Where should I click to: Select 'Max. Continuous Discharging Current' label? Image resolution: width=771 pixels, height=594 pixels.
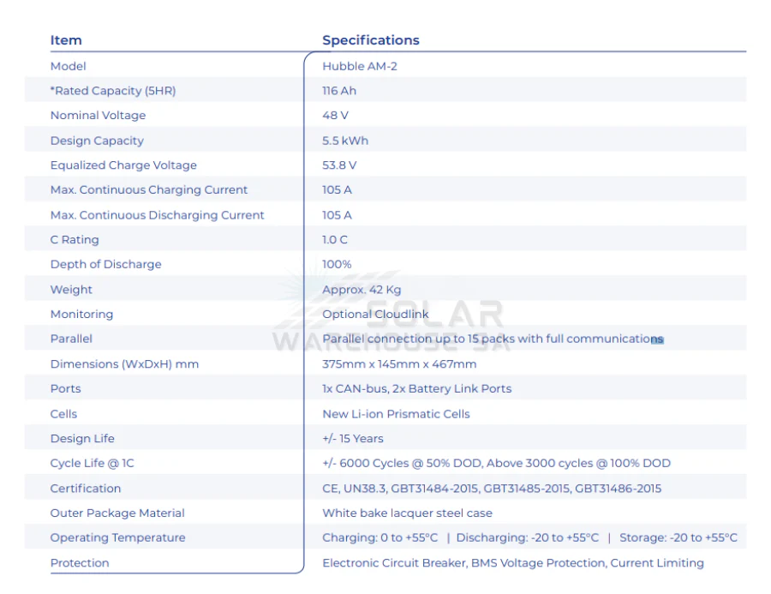point(157,215)
